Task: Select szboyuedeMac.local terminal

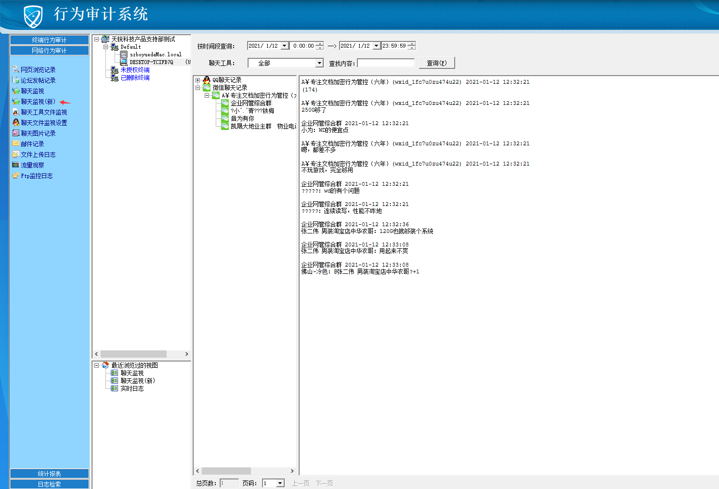Action: coord(156,54)
